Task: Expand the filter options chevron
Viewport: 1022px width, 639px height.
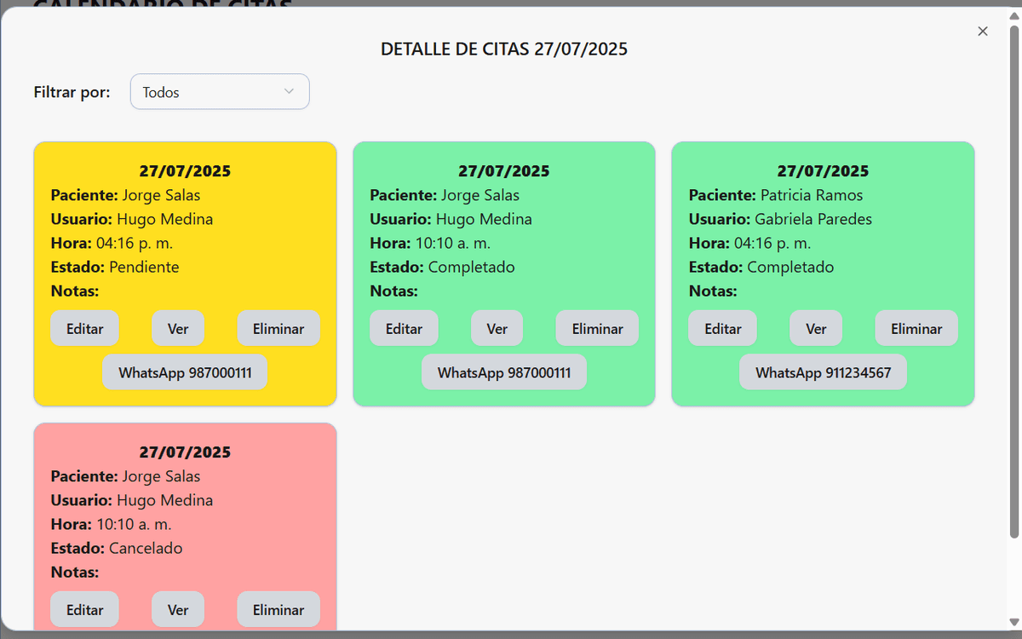Action: [289, 91]
